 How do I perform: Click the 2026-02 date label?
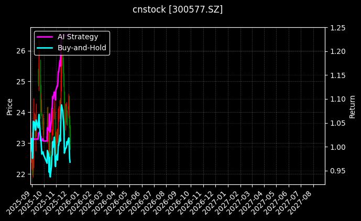point(79,203)
